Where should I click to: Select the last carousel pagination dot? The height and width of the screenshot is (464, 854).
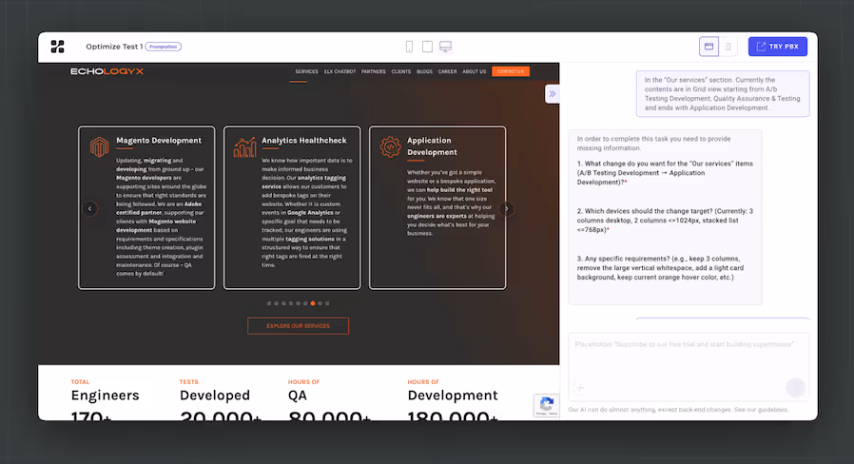point(327,303)
